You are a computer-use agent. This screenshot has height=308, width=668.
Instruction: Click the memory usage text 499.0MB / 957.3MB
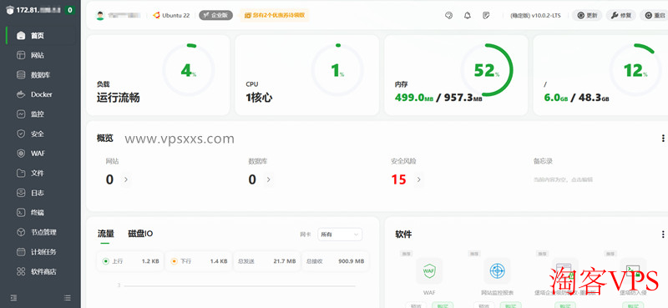pyautogui.click(x=438, y=98)
